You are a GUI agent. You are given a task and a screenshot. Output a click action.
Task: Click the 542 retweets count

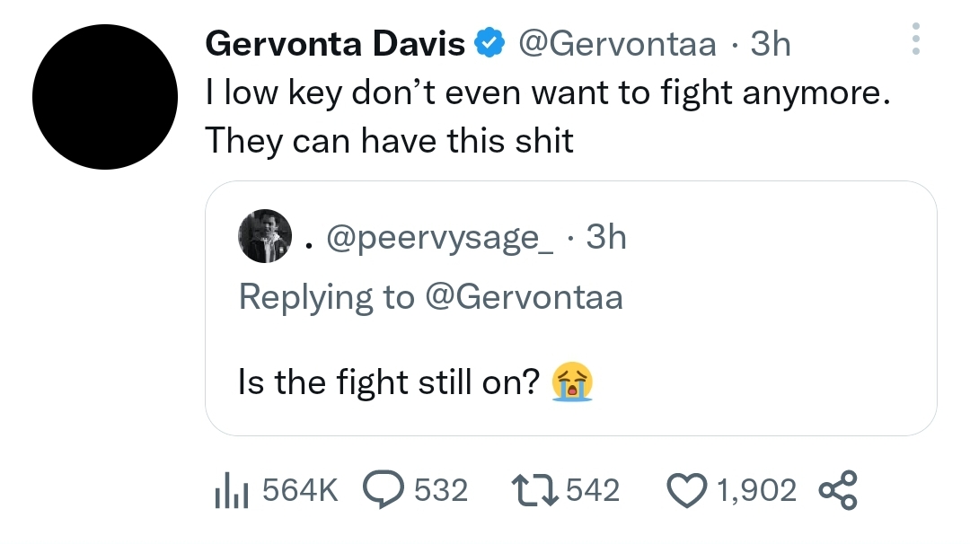(593, 490)
